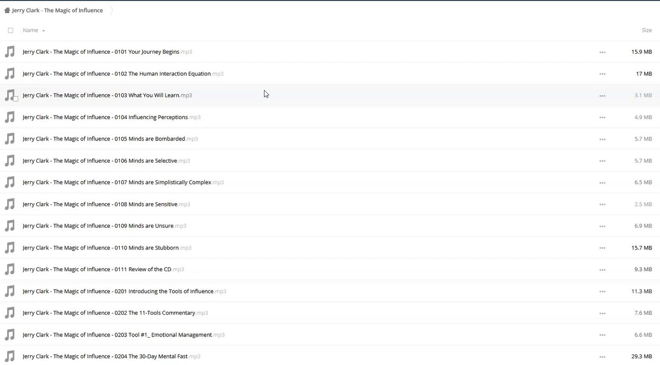
Task: Open more actions for 0104 Influencing Perceptions
Action: coord(602,118)
